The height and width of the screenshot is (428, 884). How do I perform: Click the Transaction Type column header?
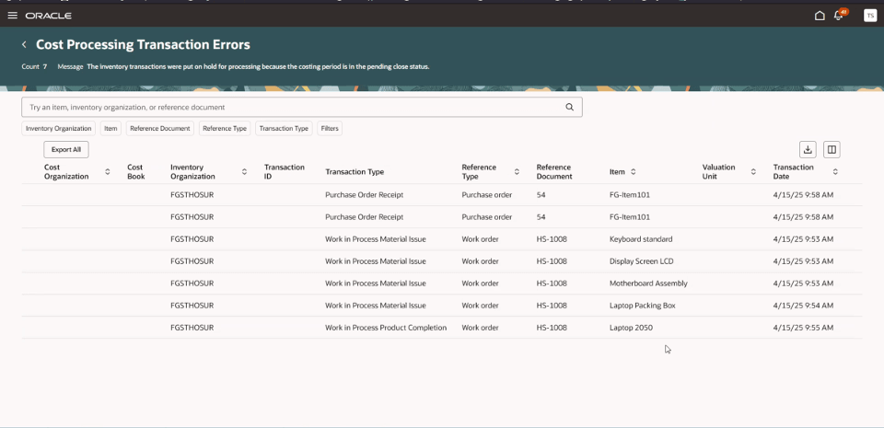tap(355, 172)
